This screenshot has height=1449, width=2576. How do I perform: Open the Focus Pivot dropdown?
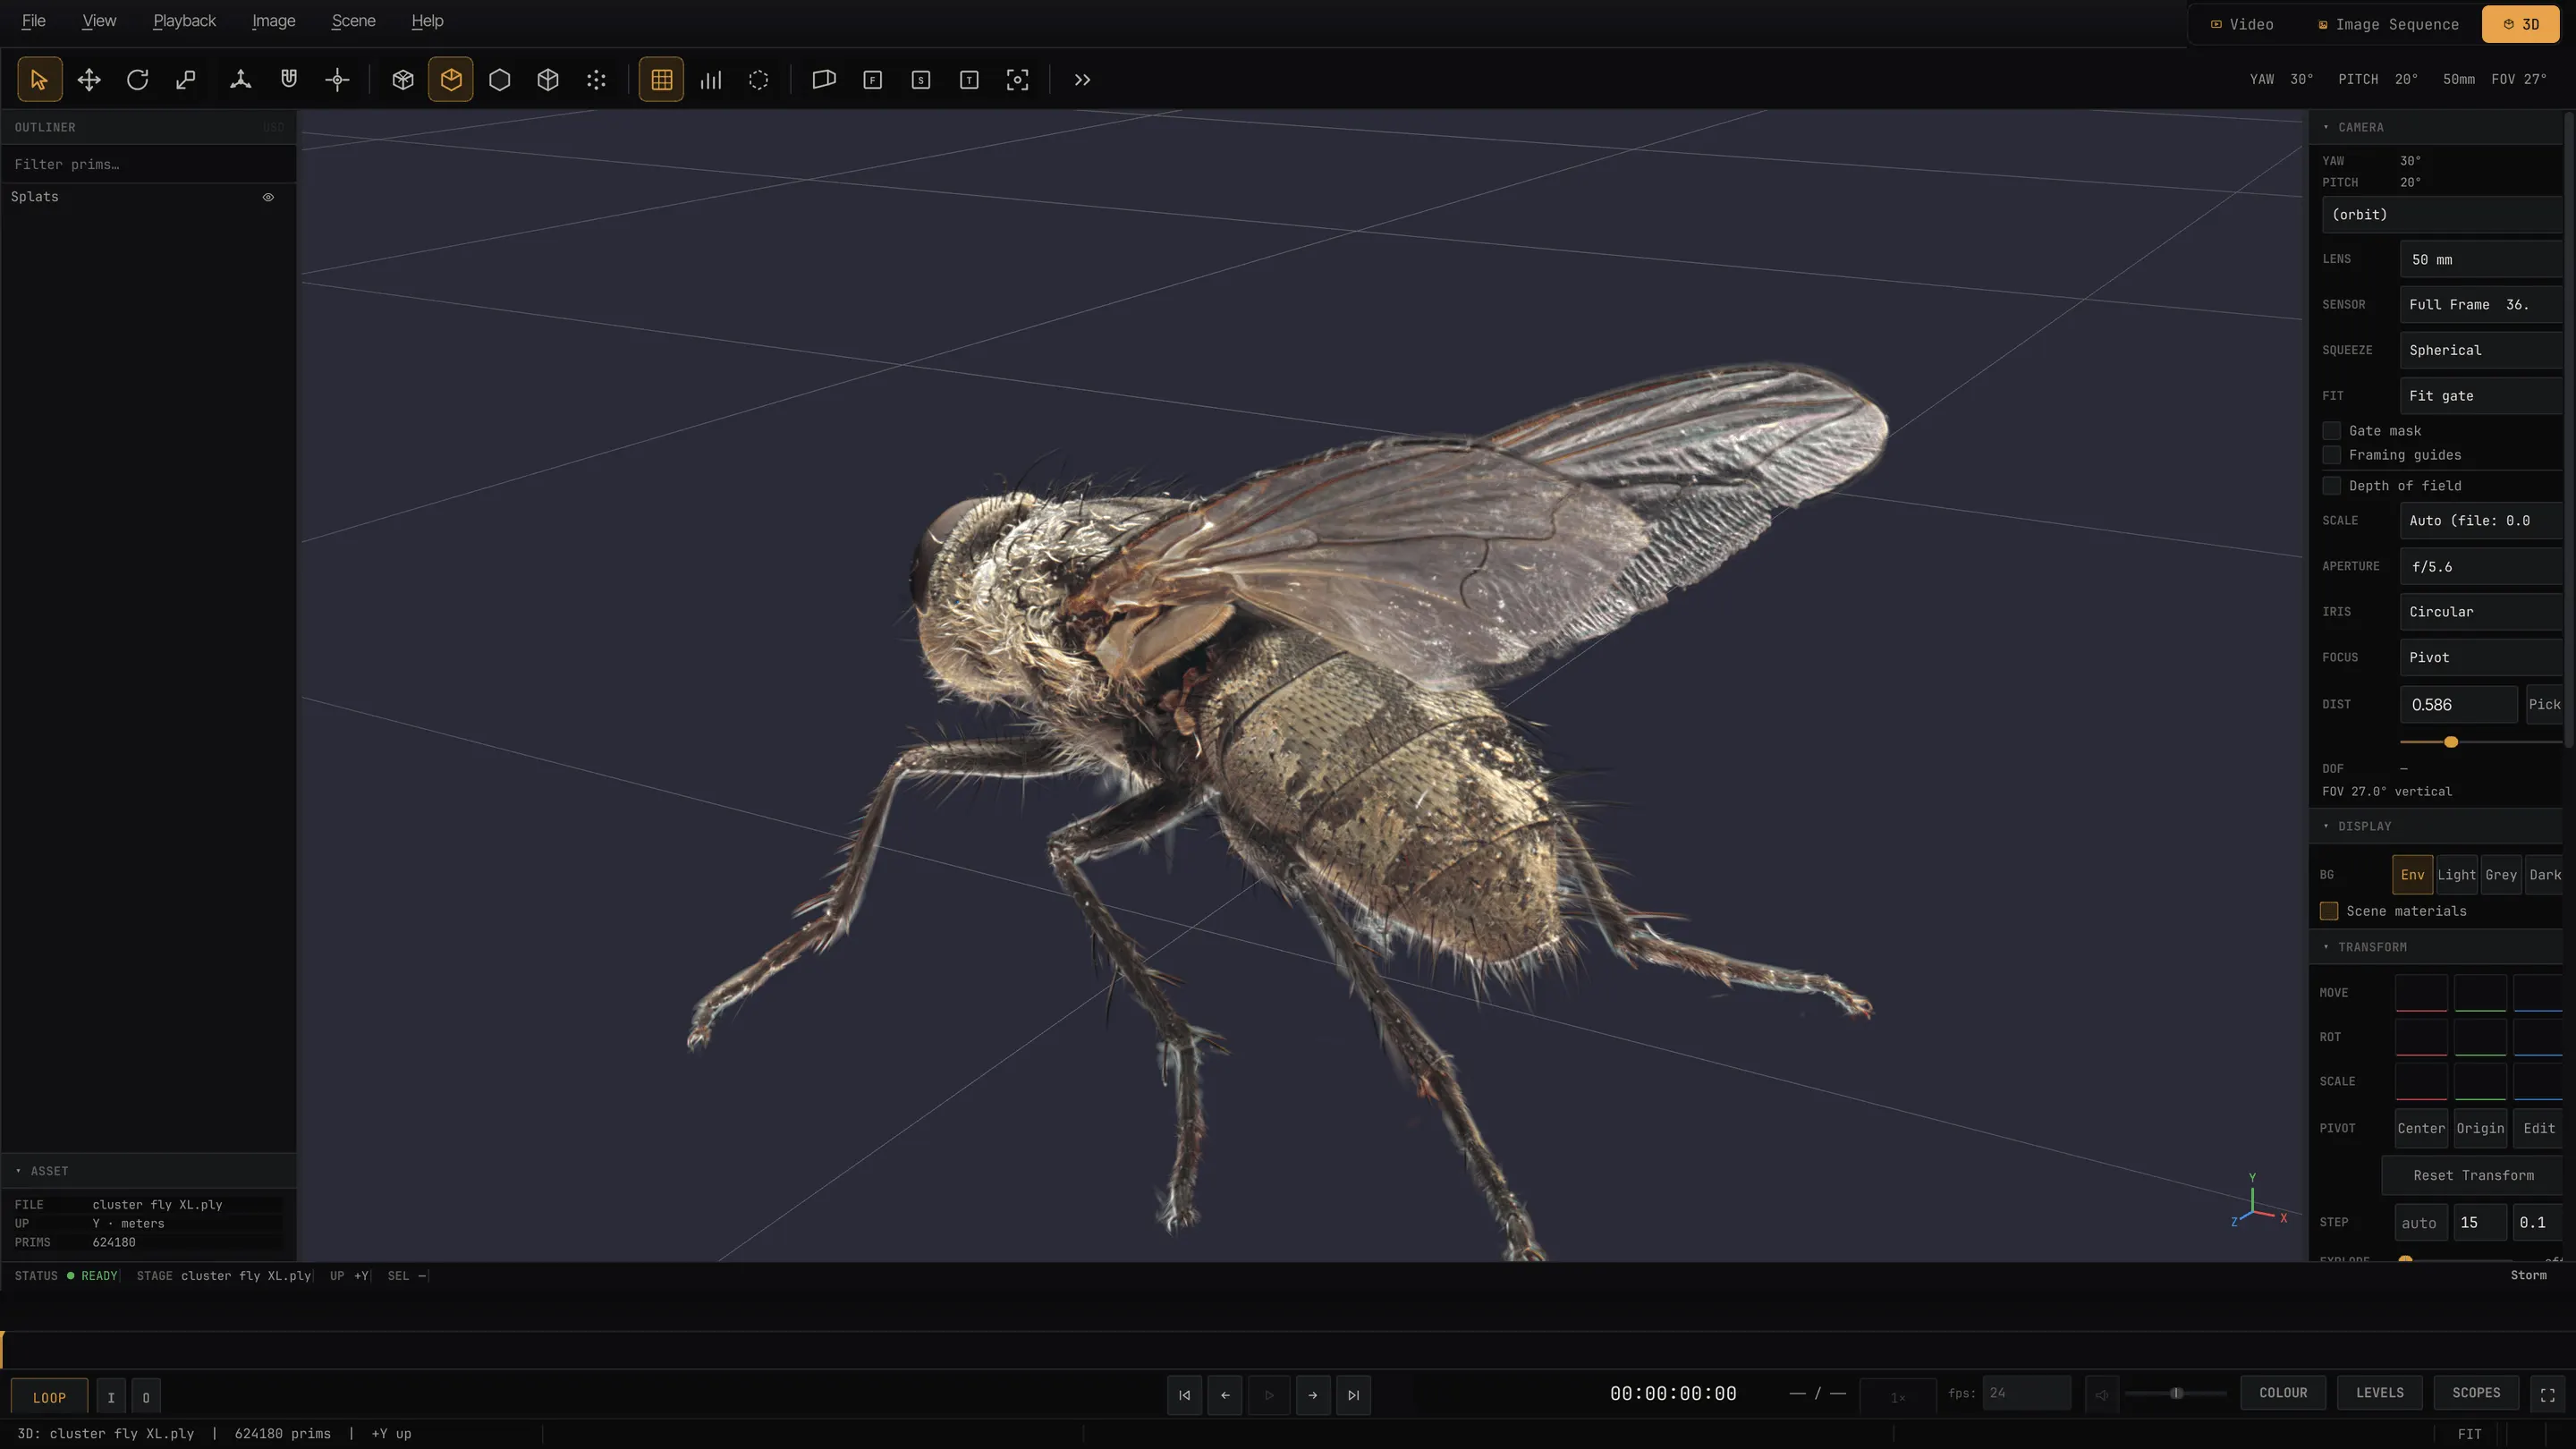[x=2480, y=658]
